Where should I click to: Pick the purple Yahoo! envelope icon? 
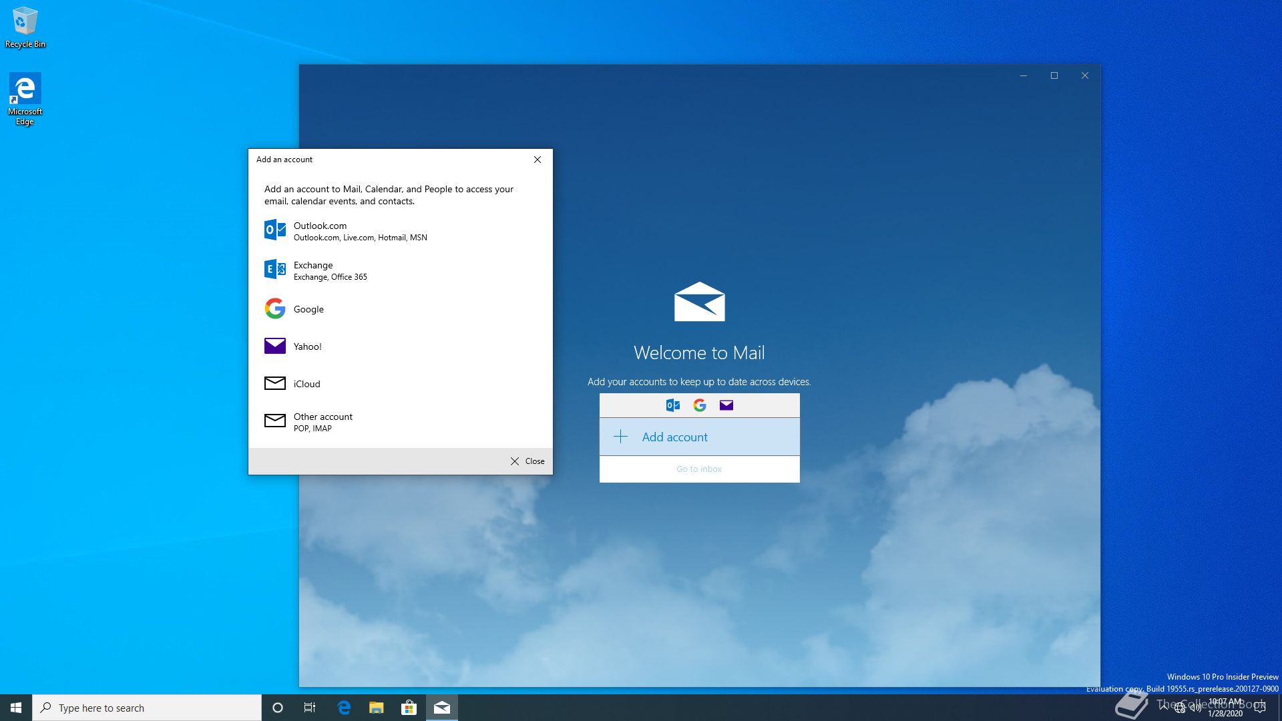point(275,346)
